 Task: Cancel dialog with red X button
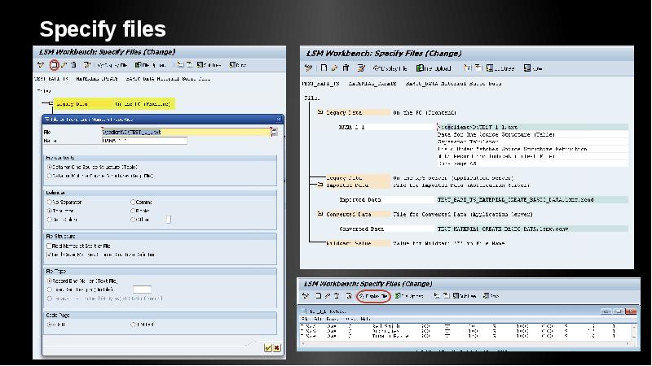tap(277, 348)
